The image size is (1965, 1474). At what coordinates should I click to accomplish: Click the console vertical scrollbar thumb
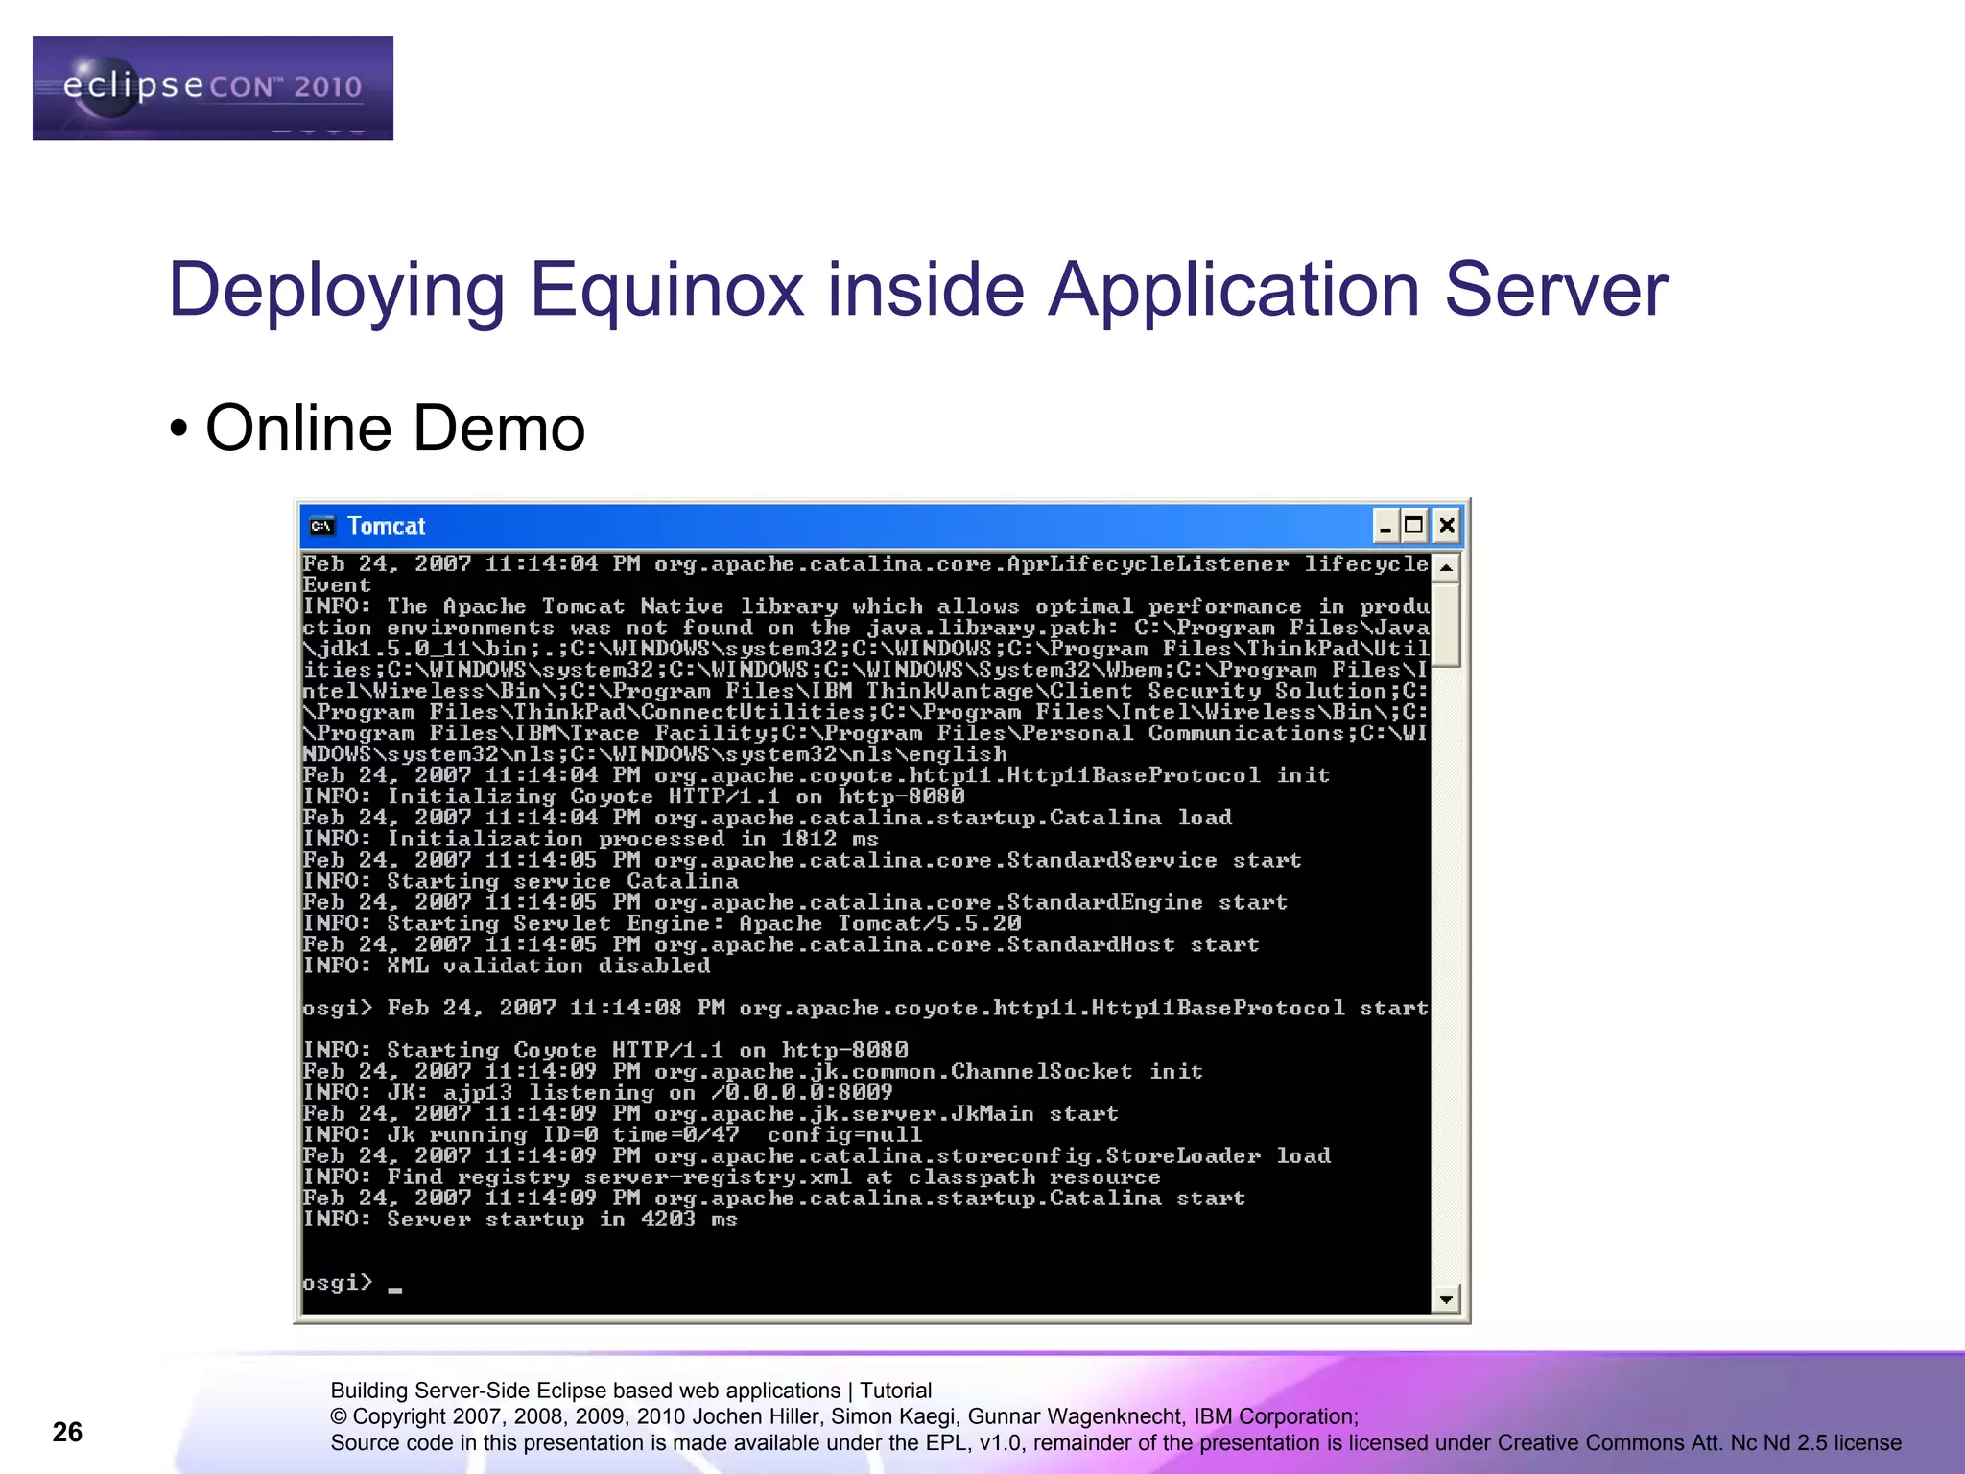tap(1445, 625)
